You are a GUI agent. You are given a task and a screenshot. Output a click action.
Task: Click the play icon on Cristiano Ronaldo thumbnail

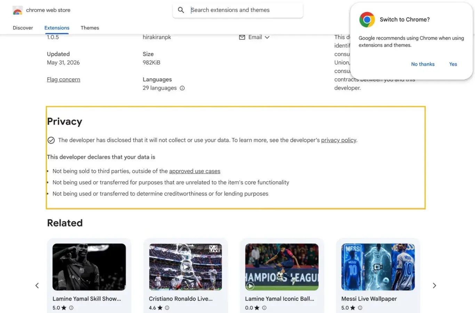[186, 267]
